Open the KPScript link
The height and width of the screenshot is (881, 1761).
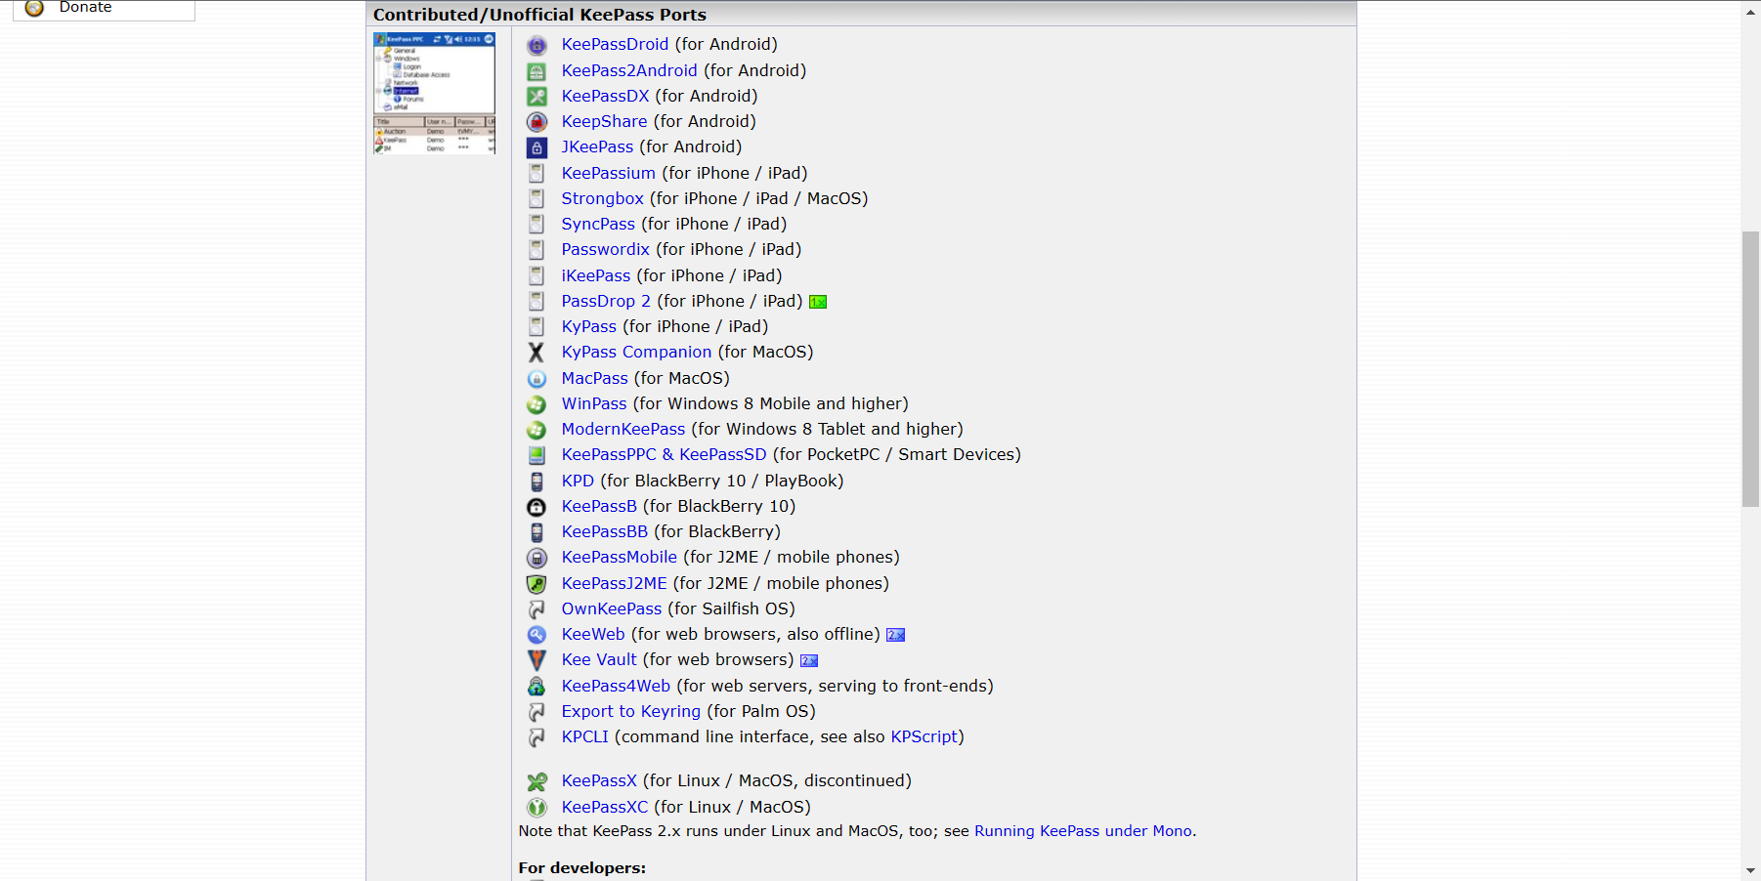point(923,736)
